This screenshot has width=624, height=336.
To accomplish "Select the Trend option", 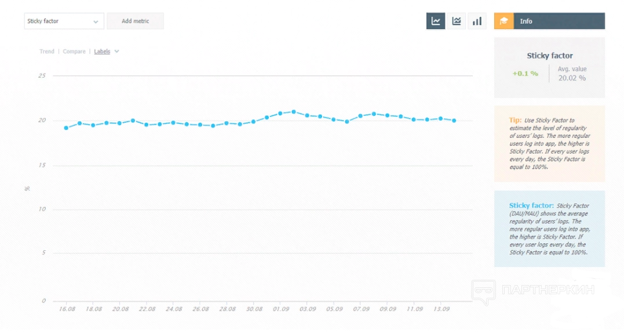I will tap(47, 52).
